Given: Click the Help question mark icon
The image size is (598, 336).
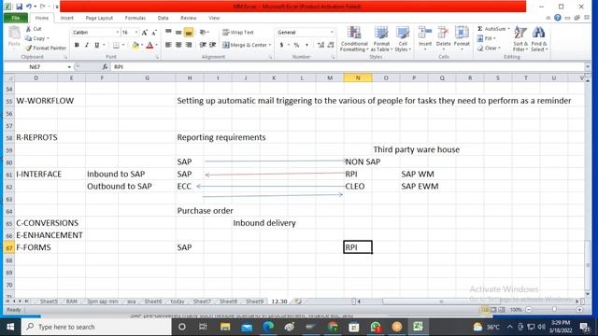Looking at the screenshot, I should click(558, 18).
